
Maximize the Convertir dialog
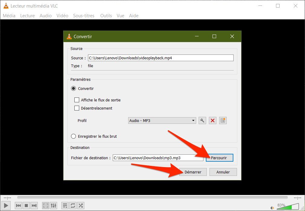tap(214, 36)
